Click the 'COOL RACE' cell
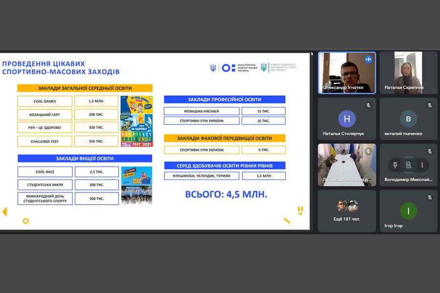Viewport: 440px width, 293px height. point(45,172)
